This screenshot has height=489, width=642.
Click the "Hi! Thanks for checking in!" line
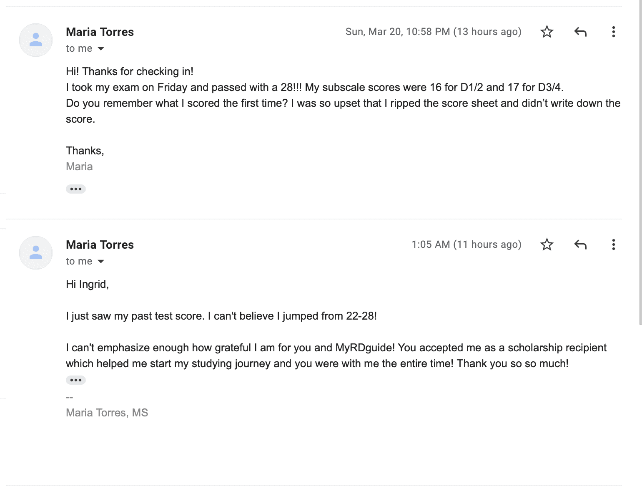(x=129, y=71)
